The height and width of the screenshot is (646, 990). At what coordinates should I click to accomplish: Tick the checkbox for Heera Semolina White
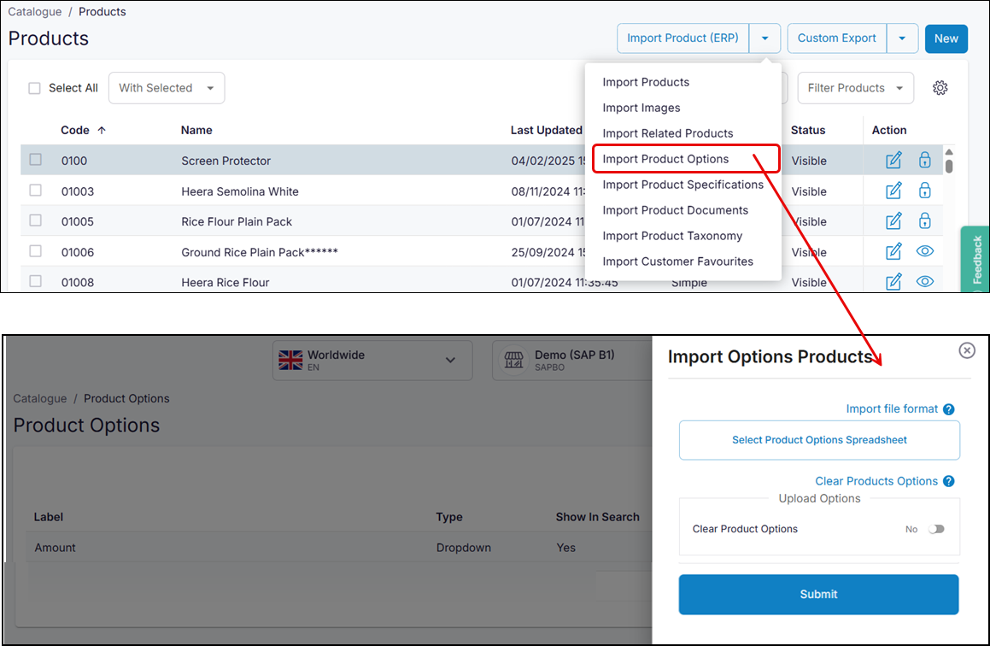[34, 190]
